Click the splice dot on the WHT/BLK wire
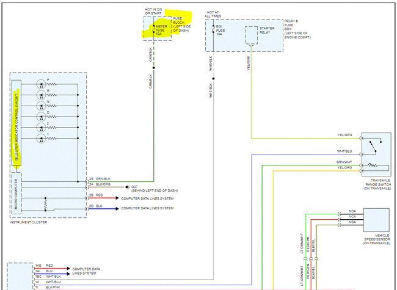 tap(213, 79)
